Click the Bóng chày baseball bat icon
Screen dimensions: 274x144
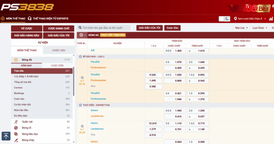tap(16, 140)
